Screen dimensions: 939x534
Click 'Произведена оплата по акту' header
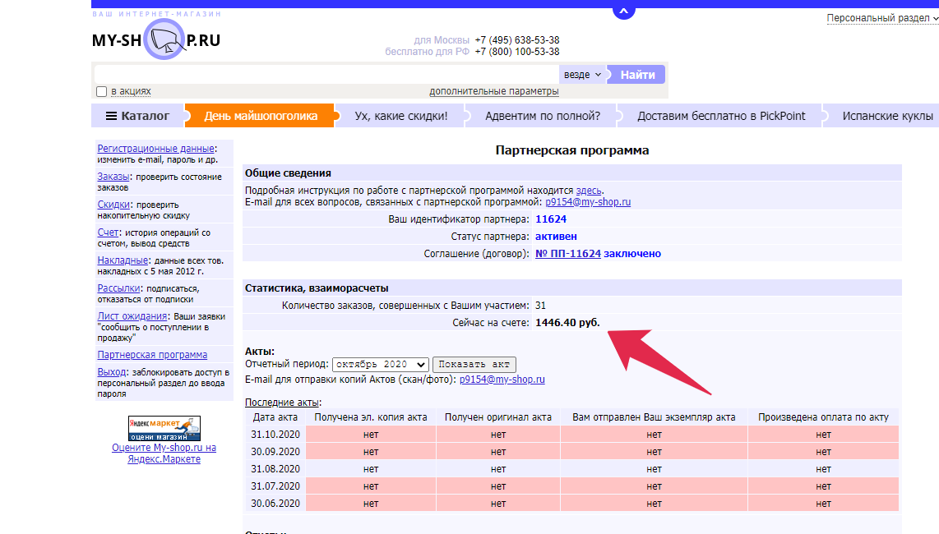(x=823, y=417)
